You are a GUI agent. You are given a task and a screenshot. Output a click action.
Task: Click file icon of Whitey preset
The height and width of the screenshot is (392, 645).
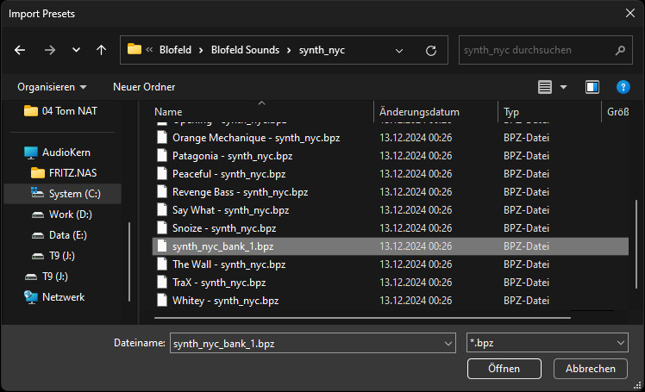(162, 301)
